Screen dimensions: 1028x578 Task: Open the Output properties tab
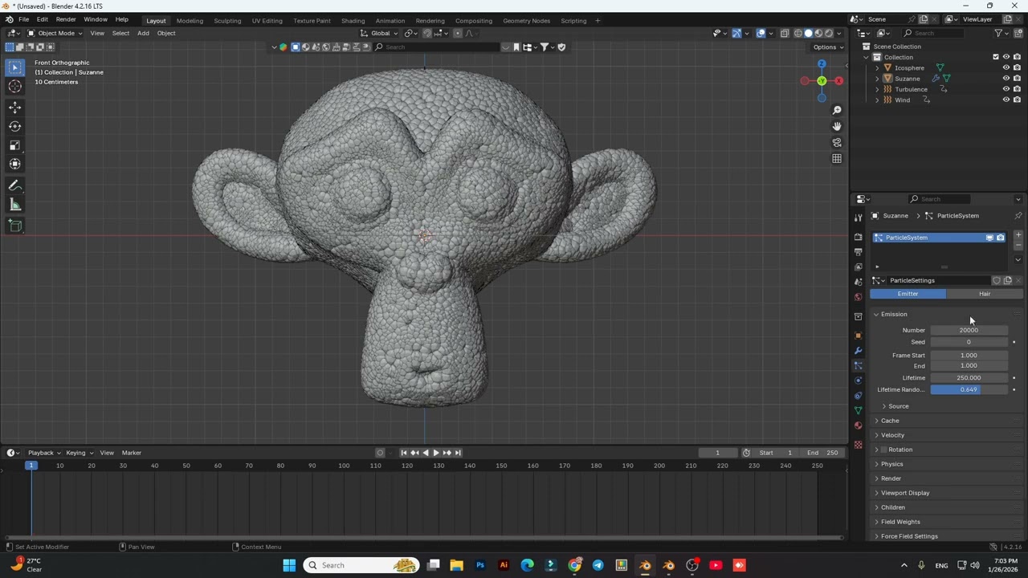[x=858, y=251]
